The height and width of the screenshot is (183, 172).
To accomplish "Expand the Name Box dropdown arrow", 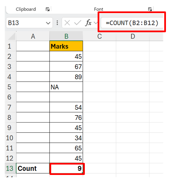I will click(48, 23).
